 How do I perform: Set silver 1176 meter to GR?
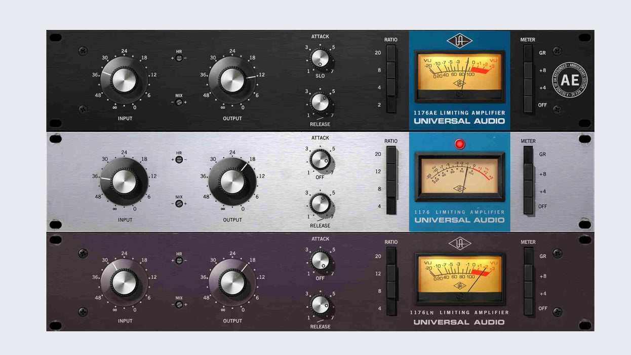[x=528, y=155]
